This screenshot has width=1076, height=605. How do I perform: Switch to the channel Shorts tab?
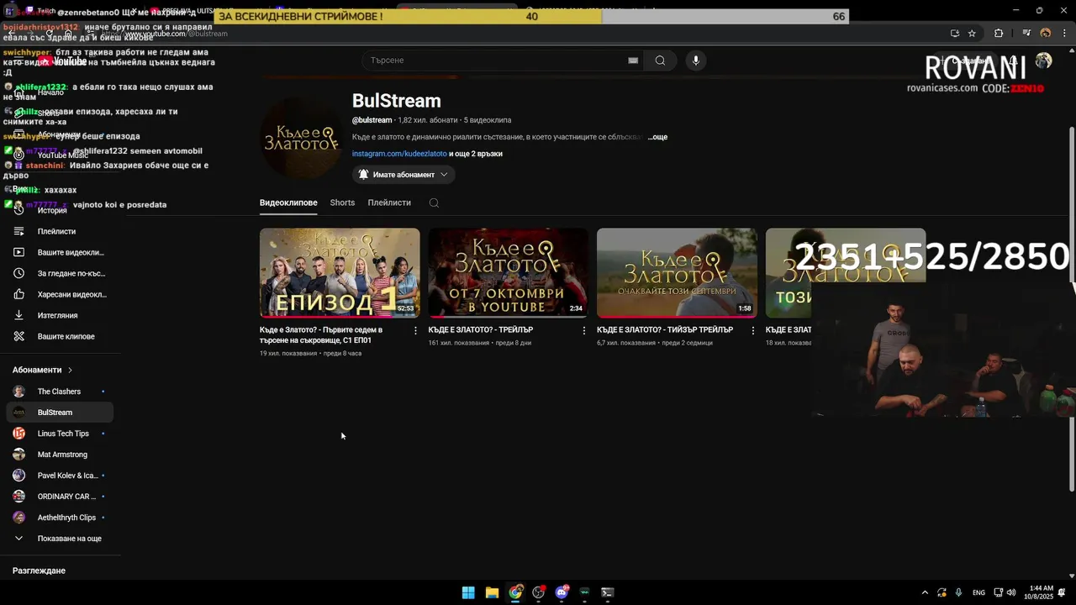click(342, 203)
